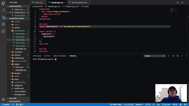
Task: Open .gitignore in the file tree
Action: click(x=18, y=85)
